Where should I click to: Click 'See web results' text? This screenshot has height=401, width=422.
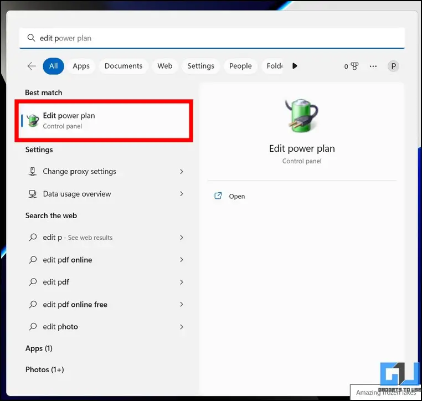pyautogui.click(x=90, y=238)
